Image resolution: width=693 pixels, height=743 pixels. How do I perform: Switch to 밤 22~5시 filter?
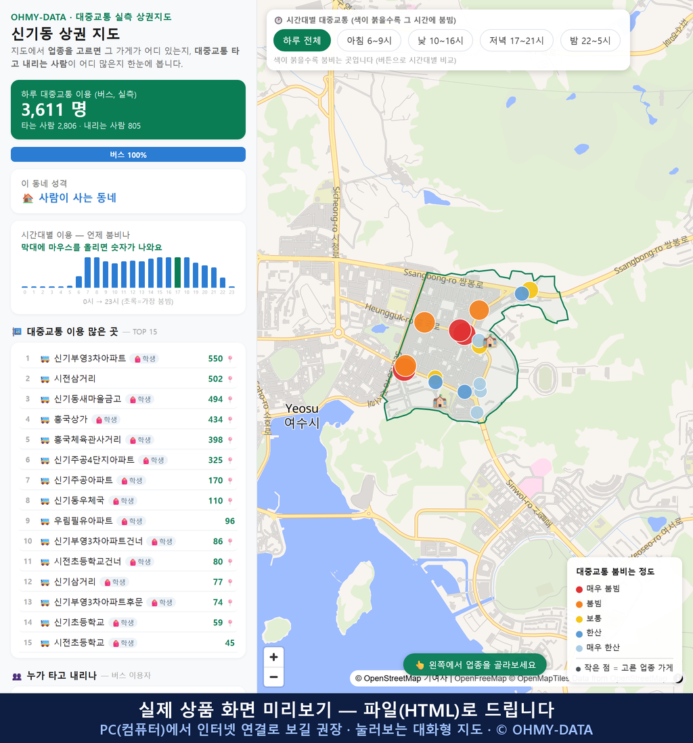tap(590, 41)
